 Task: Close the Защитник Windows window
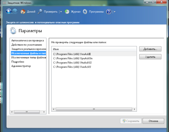pyautogui.click(x=161, y=2)
